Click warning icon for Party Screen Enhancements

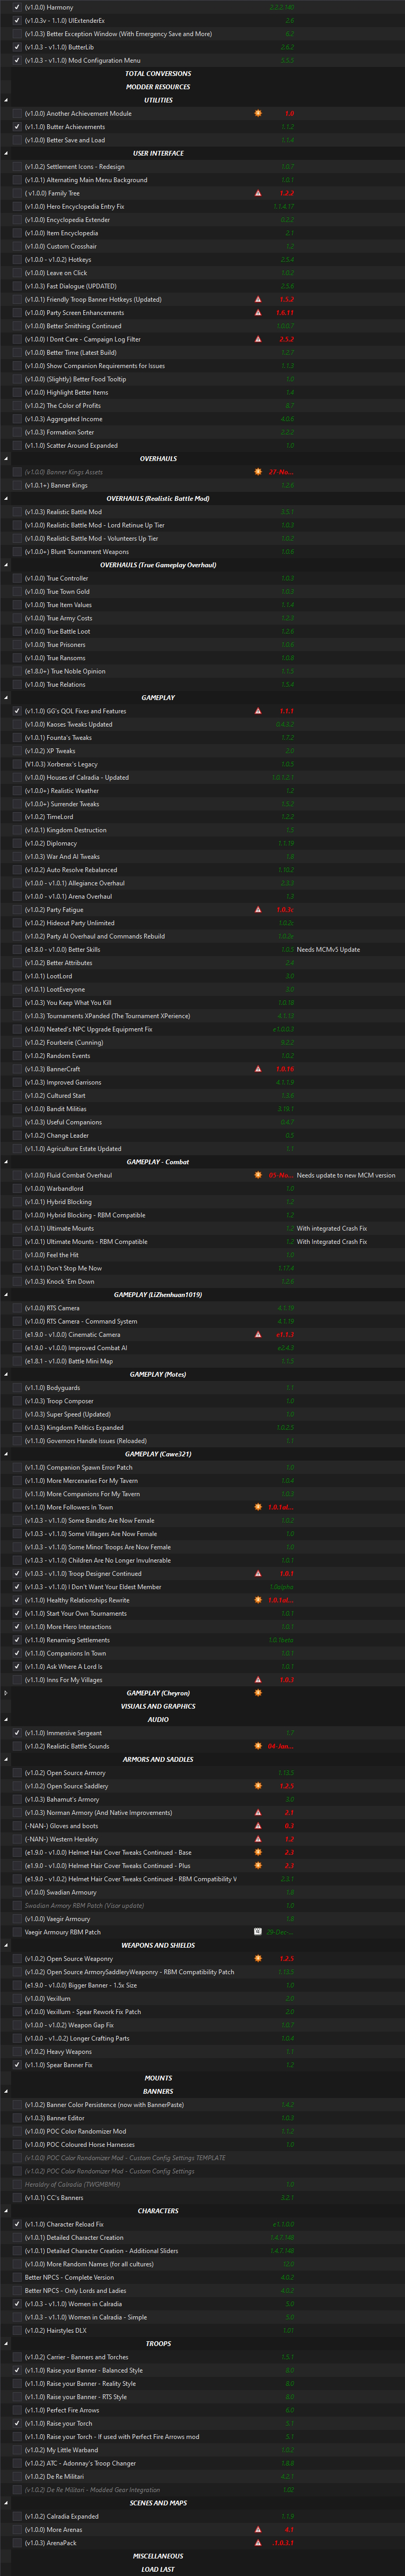click(258, 312)
